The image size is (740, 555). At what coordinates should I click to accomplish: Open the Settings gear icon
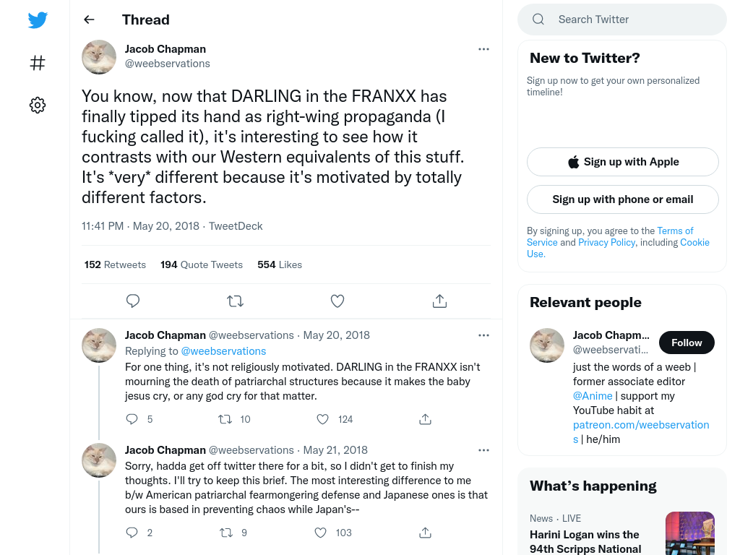[38, 105]
